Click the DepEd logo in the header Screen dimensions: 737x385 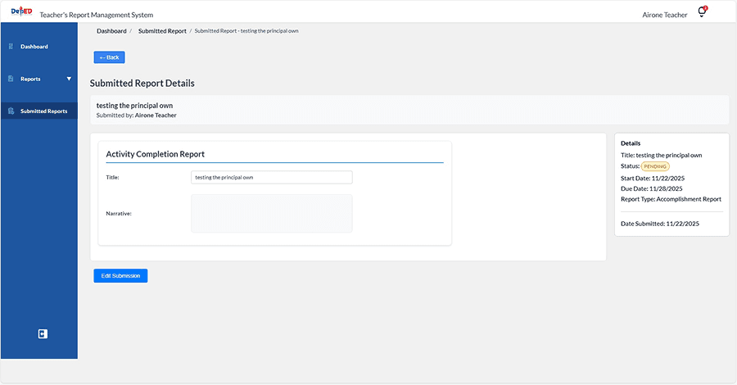tap(21, 11)
